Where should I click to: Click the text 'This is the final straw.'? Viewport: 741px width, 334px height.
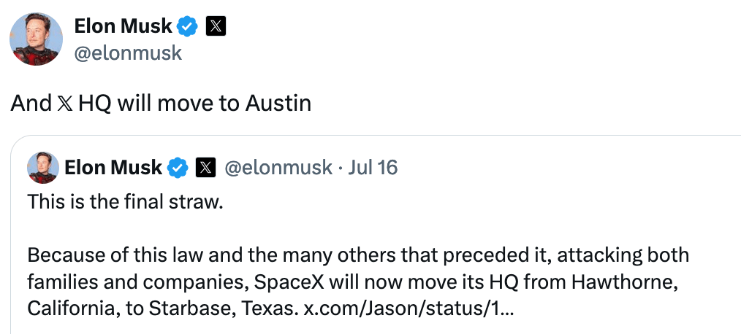[124, 202]
